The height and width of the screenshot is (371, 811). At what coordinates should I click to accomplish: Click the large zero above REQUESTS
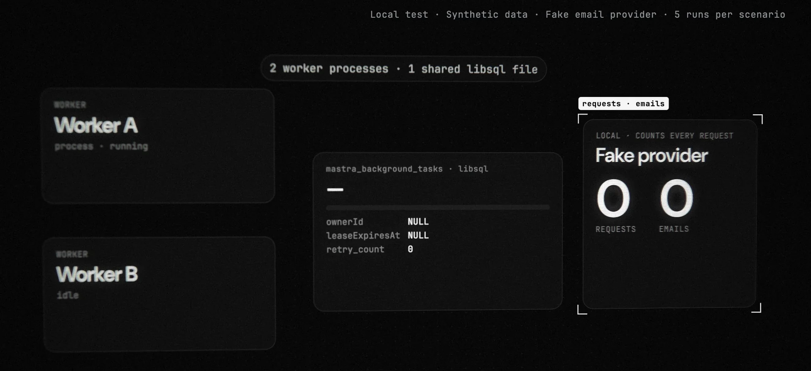pyautogui.click(x=613, y=198)
